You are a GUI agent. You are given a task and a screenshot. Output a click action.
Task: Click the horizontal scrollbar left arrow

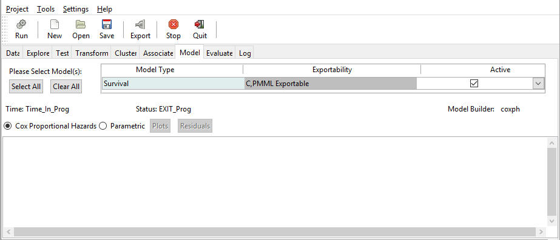point(8,232)
